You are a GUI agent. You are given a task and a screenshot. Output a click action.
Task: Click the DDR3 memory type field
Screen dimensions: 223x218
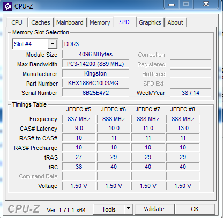[137, 44]
